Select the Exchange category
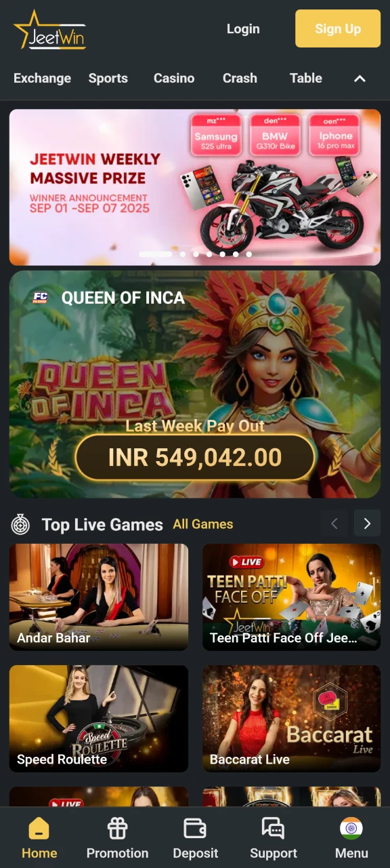 [x=42, y=78]
